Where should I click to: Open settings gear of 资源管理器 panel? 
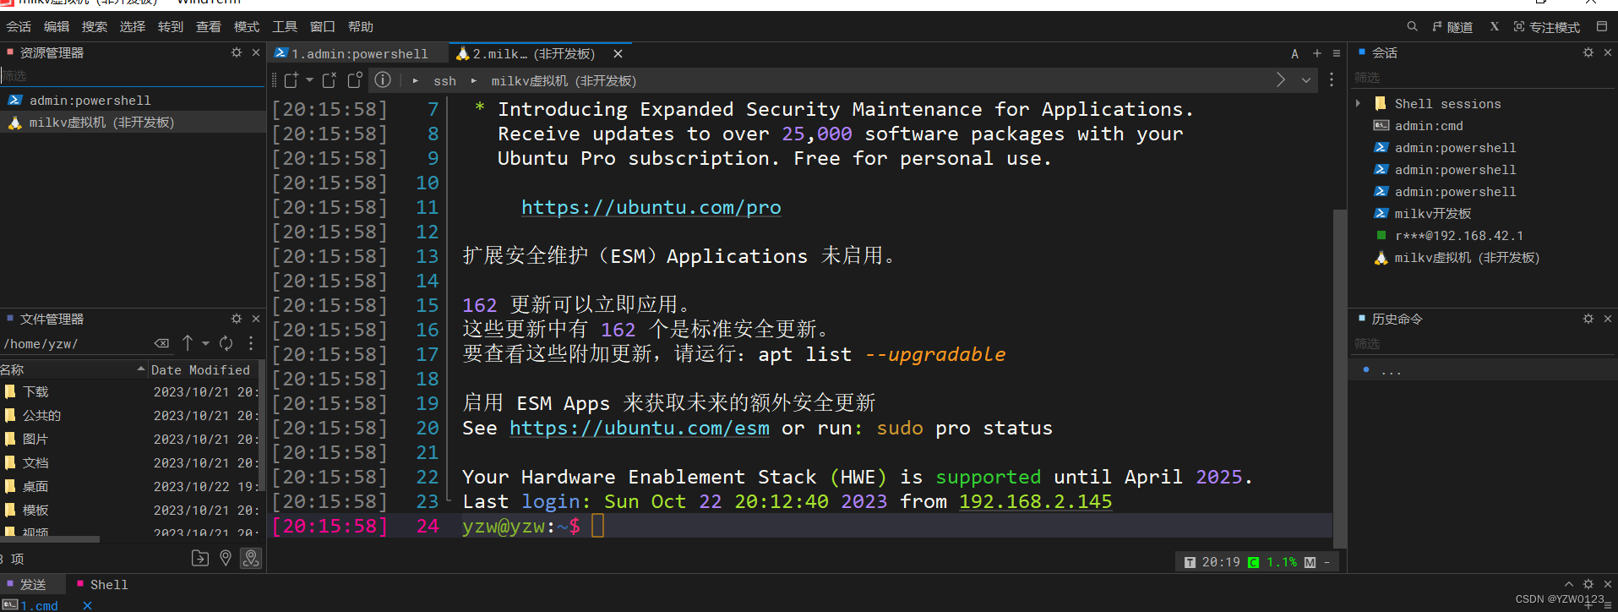[x=237, y=52]
